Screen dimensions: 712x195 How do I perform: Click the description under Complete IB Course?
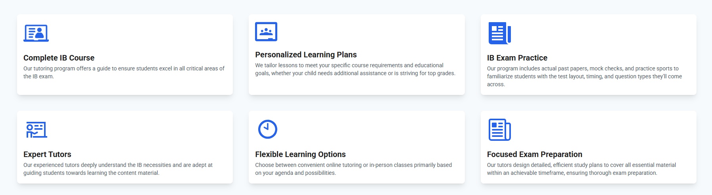[124, 72]
